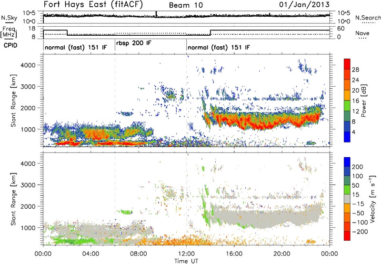Click the '4000' tick on power panel
Viewport: 381px width, 264px height.
[28, 65]
